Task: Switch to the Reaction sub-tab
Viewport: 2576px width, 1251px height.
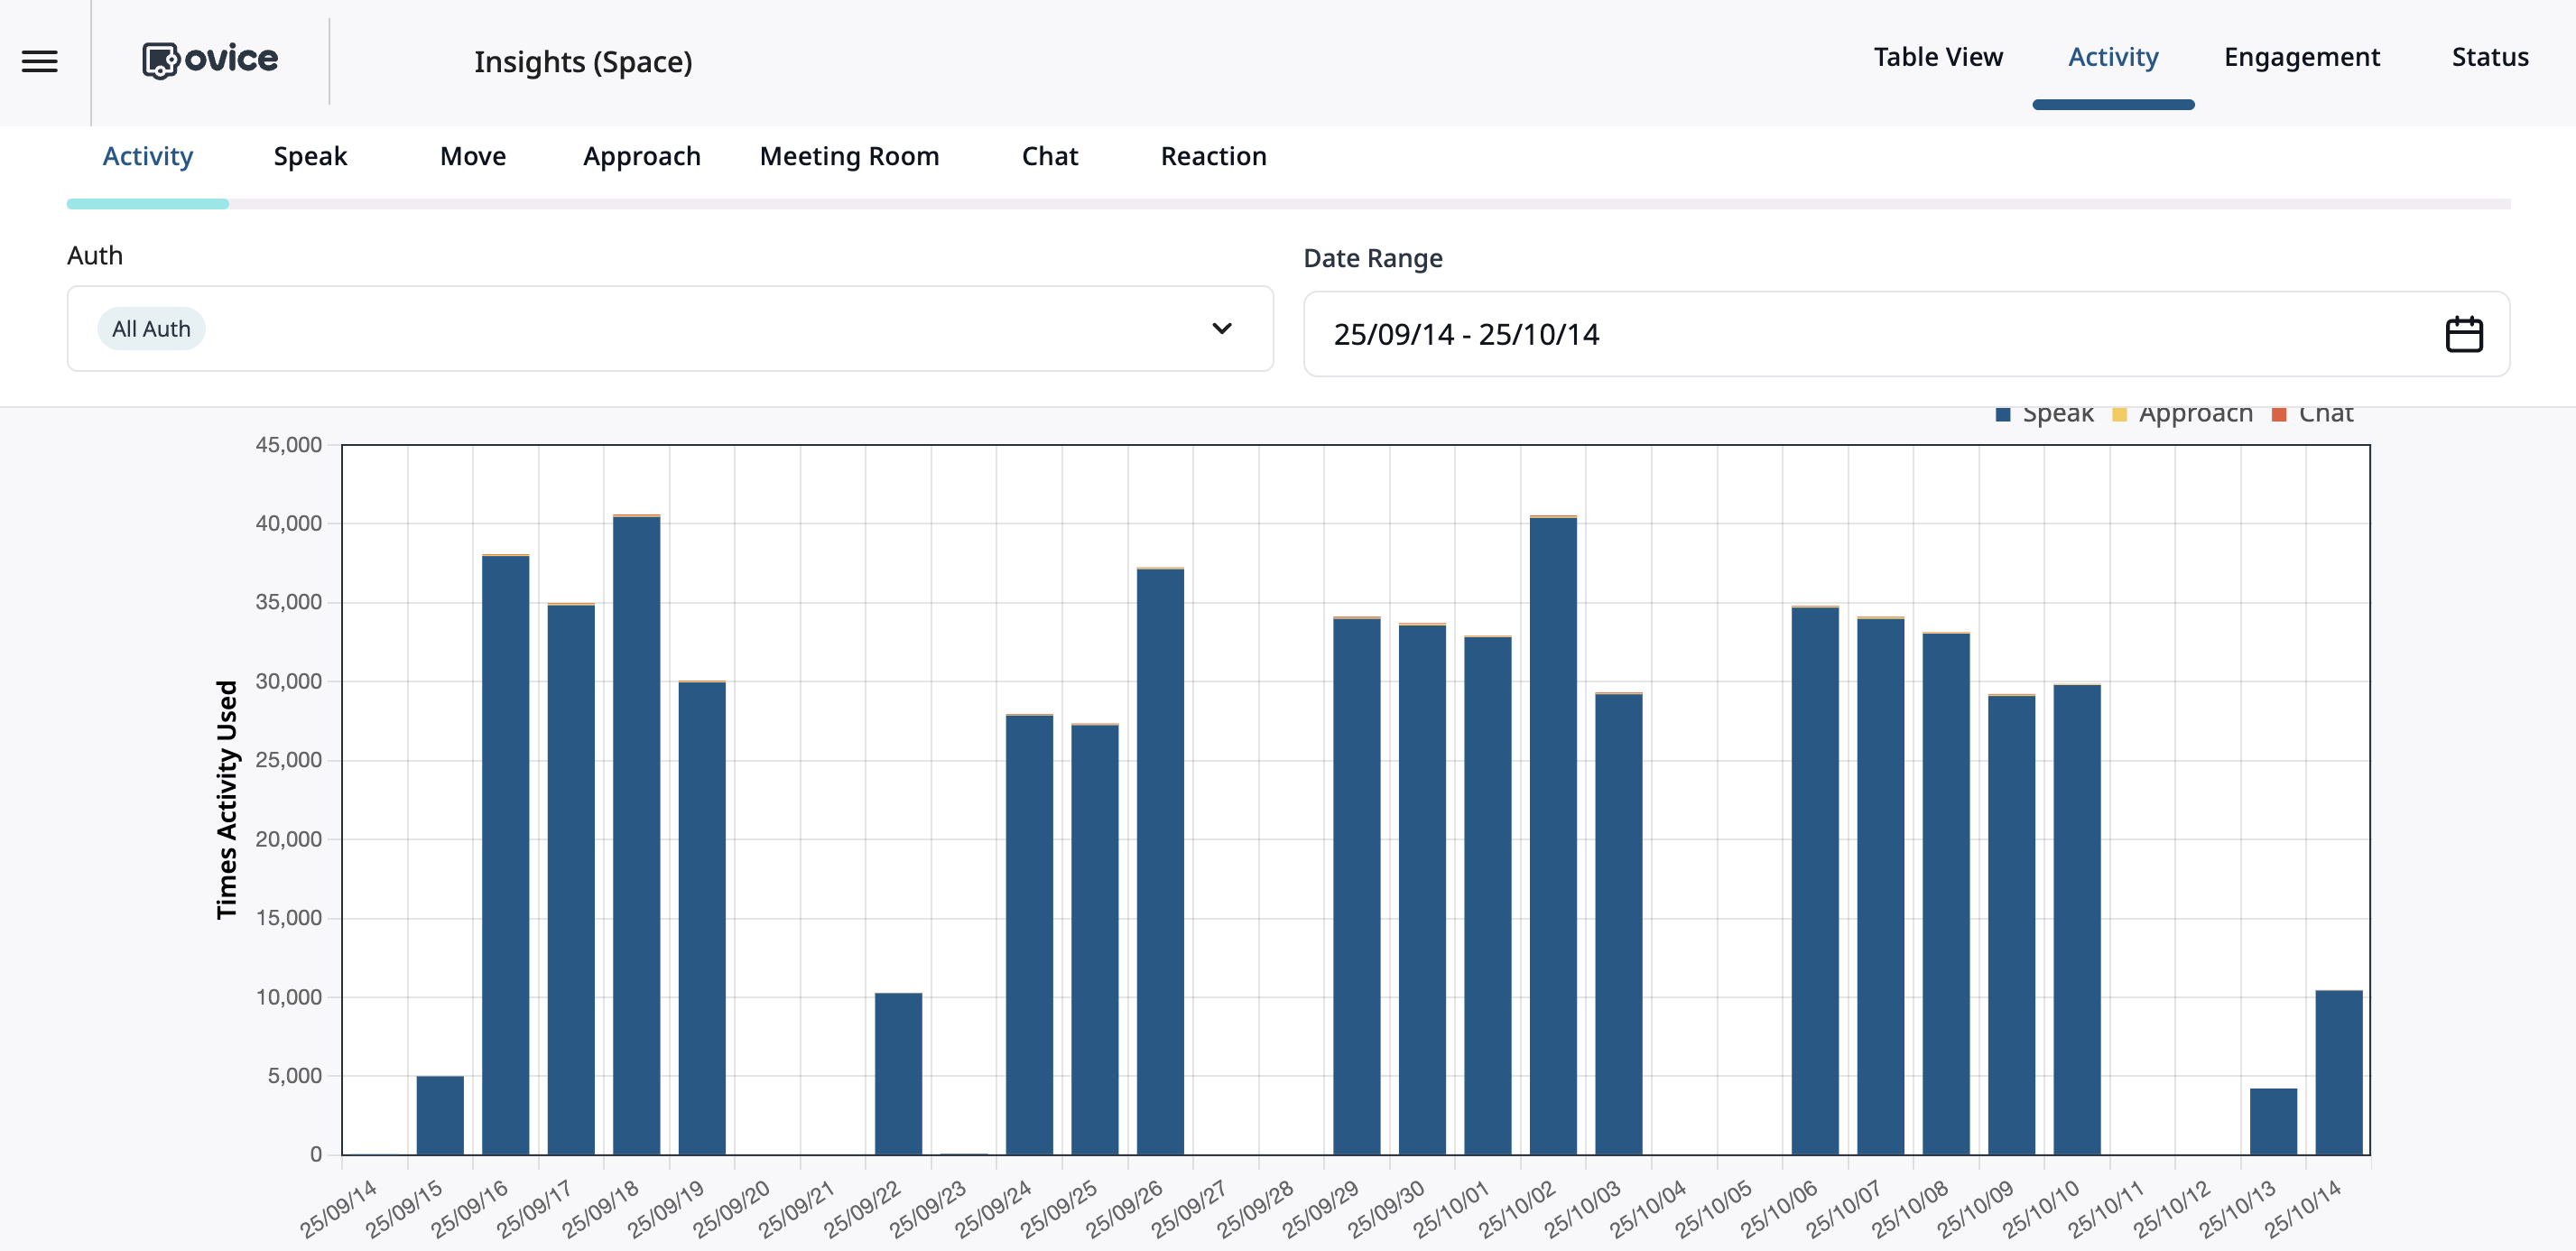Action: (x=1213, y=156)
